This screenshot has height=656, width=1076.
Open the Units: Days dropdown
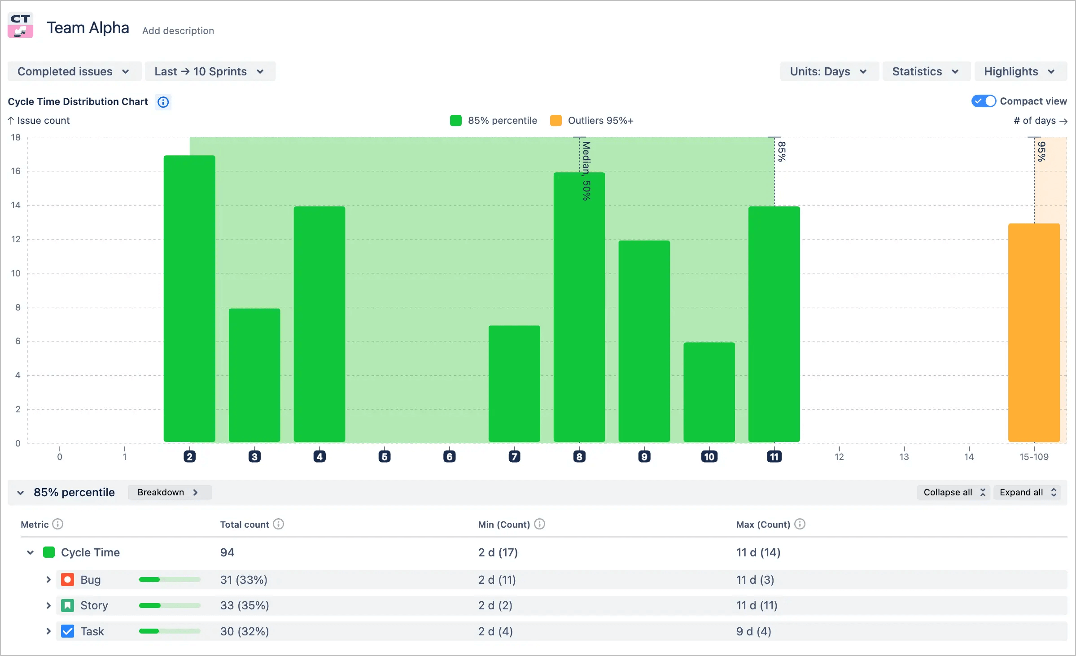[829, 71]
